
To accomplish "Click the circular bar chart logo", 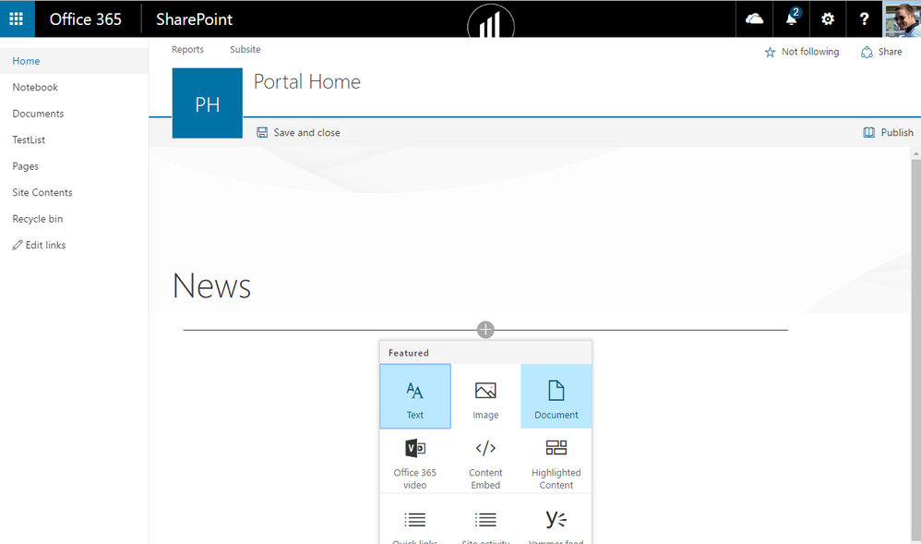I will 491,23.
